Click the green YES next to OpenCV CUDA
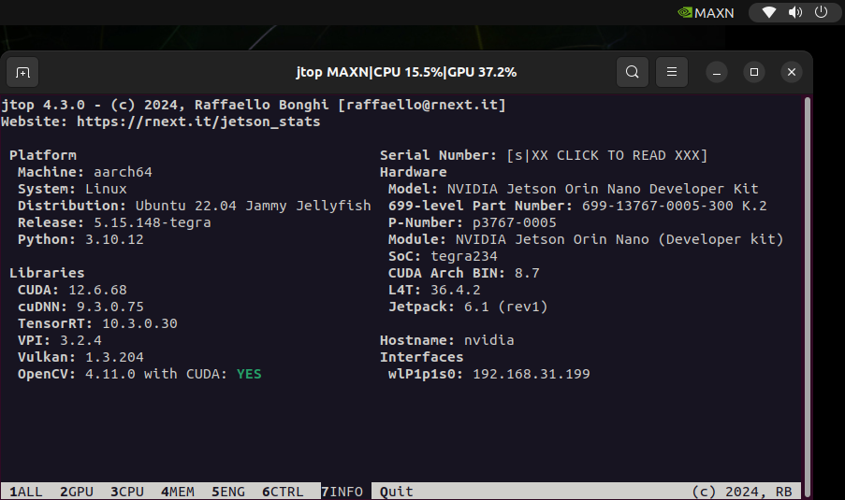 click(249, 374)
